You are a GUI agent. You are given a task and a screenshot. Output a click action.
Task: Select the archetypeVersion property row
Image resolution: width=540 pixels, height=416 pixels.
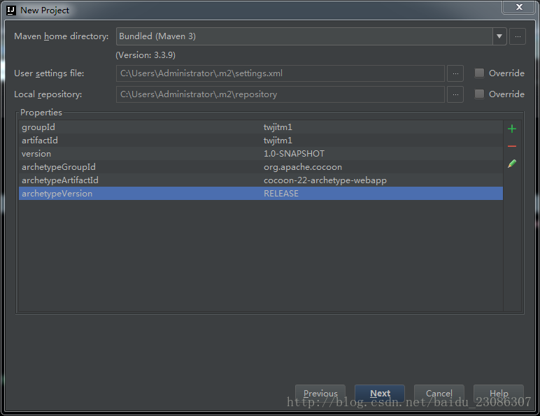pyautogui.click(x=261, y=194)
